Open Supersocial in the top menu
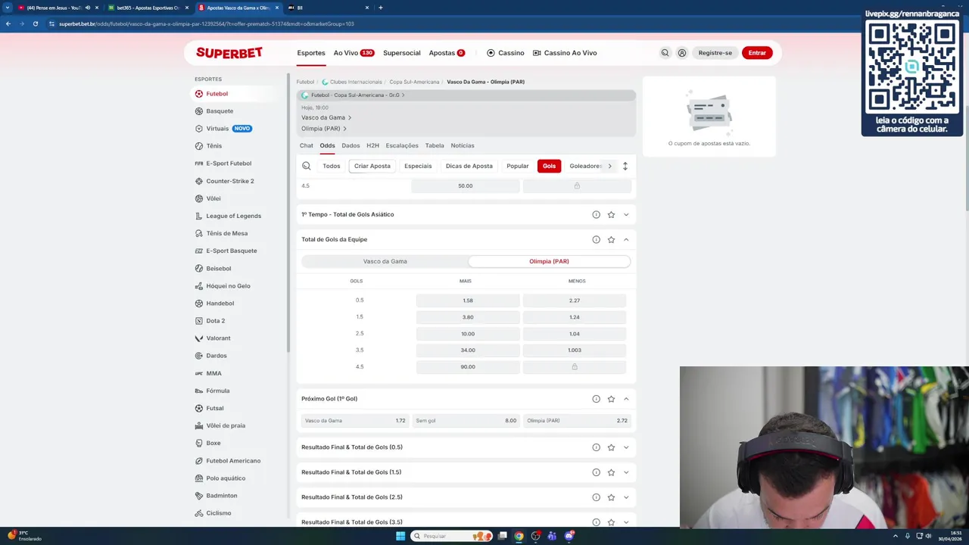Image resolution: width=969 pixels, height=545 pixels. pos(402,53)
